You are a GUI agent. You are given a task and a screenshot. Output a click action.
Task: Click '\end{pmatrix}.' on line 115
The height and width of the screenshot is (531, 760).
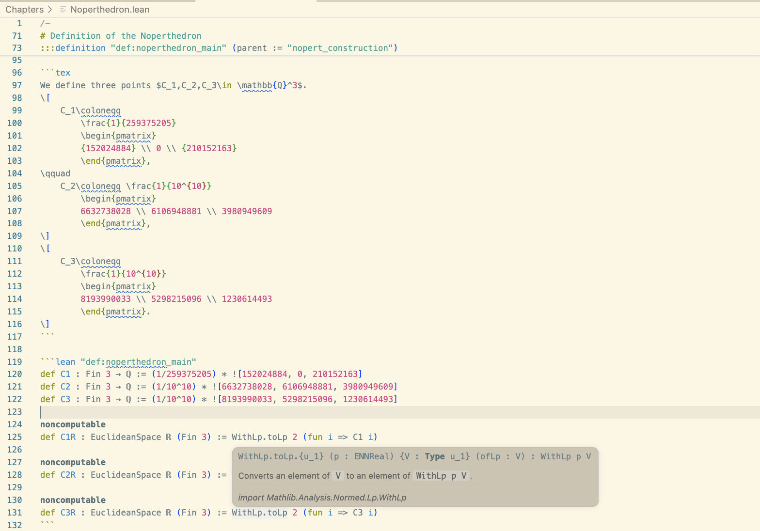(115, 312)
